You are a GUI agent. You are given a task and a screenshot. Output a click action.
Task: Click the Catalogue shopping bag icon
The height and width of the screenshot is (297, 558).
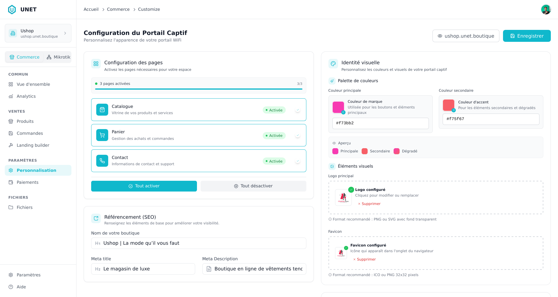[x=102, y=110]
